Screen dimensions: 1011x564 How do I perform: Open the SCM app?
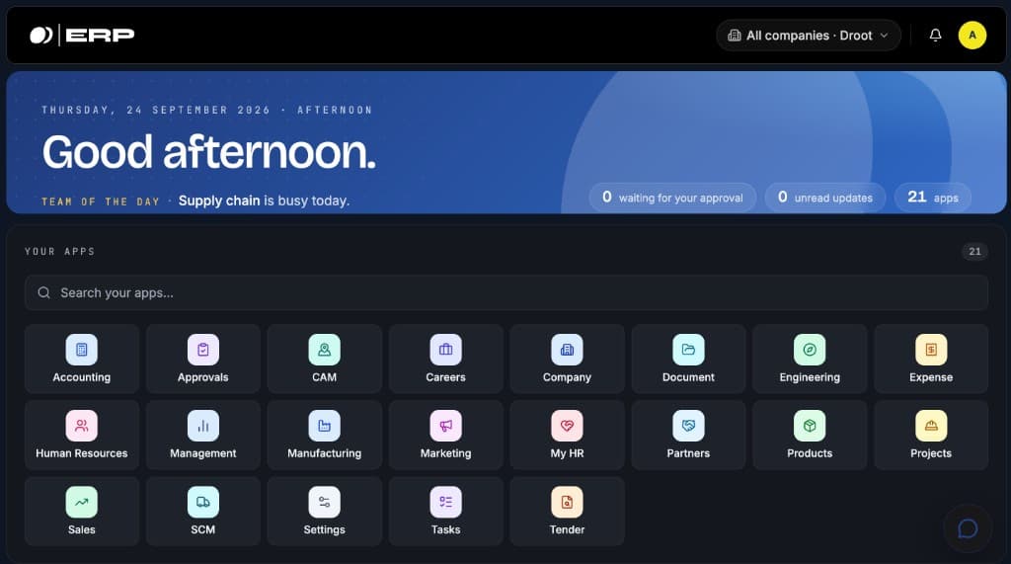(x=203, y=511)
